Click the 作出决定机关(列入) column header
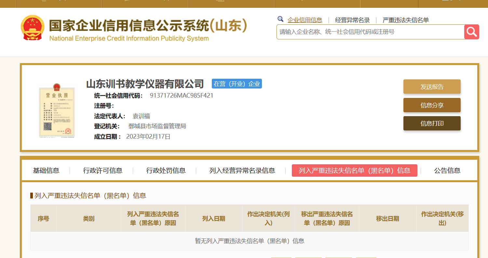488x258 pixels. [x=268, y=218]
